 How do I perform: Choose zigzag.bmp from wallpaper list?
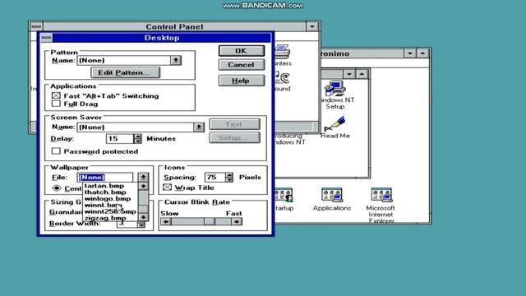105,218
